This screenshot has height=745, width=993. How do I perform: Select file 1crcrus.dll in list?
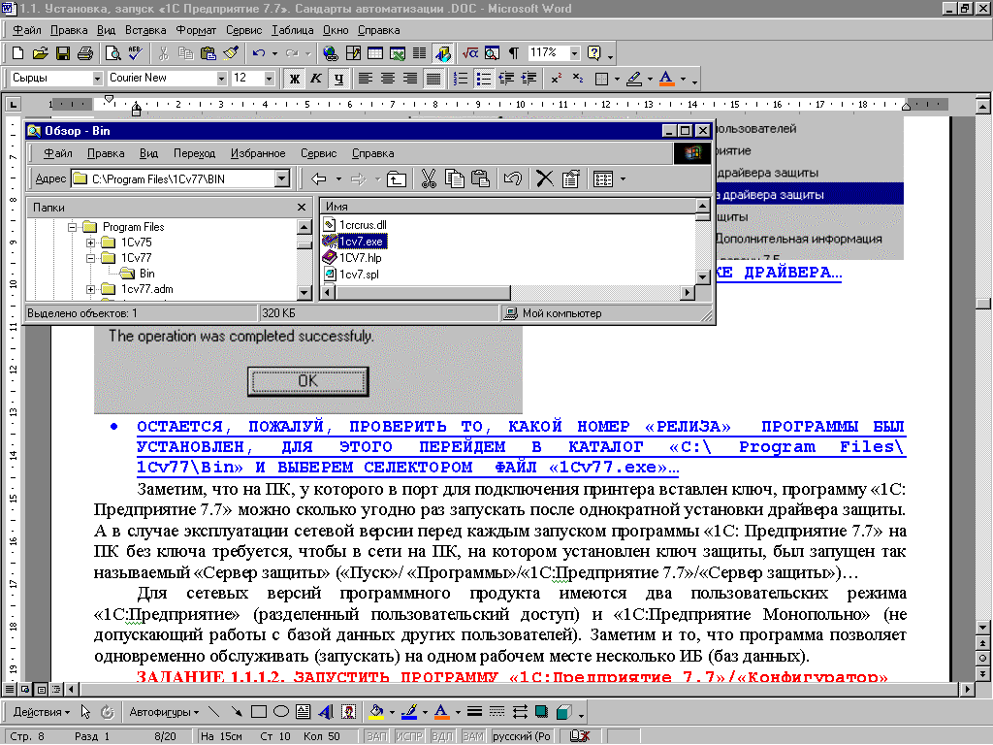363,225
